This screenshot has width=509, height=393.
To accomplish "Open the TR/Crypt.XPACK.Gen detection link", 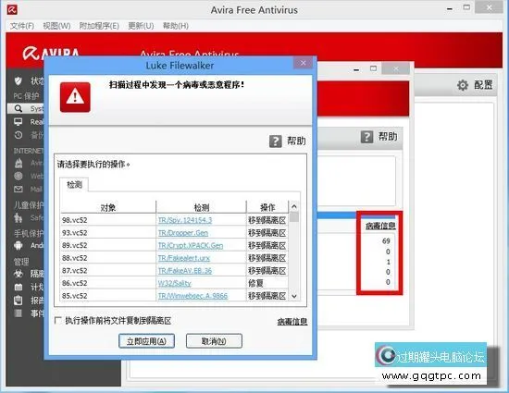I will [191, 245].
